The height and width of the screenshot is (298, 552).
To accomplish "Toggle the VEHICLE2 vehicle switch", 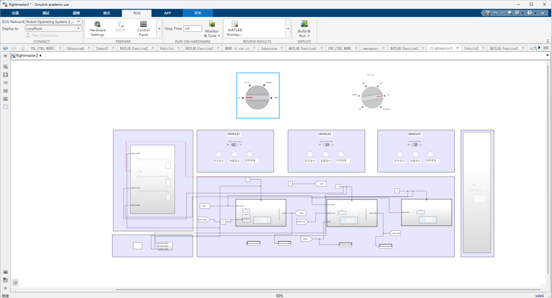I will pyautogui.click(x=326, y=144).
